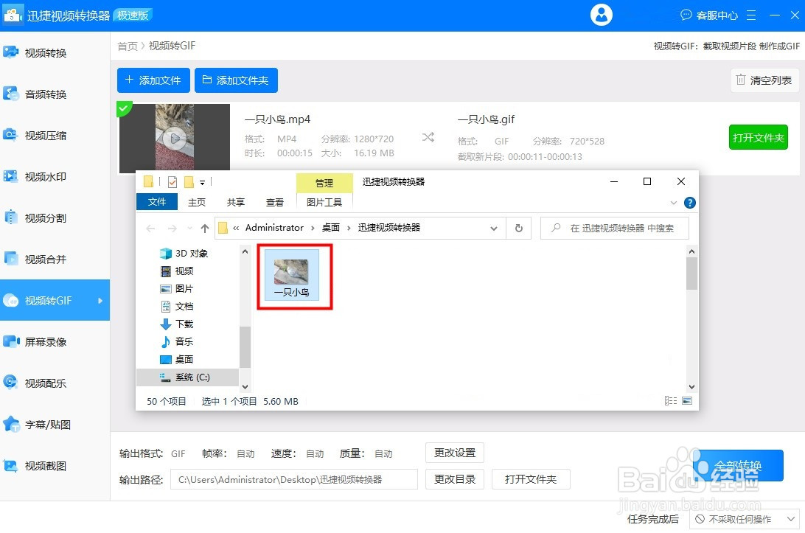The height and width of the screenshot is (533, 805).
Task: Open 视频合并 in the sidebar
Action: (x=55, y=259)
